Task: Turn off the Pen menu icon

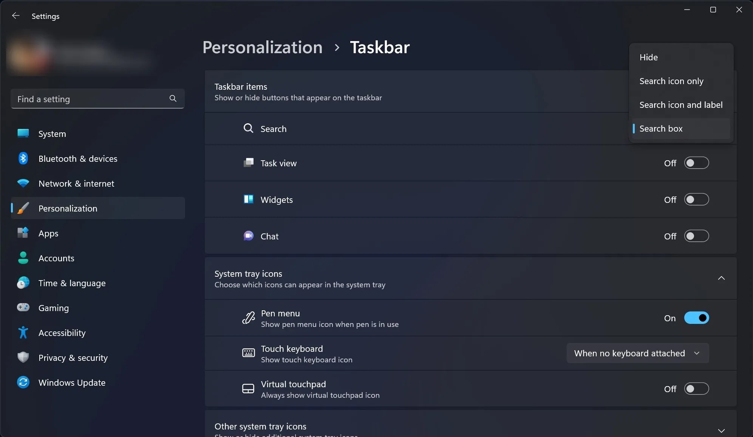Action: (696, 318)
